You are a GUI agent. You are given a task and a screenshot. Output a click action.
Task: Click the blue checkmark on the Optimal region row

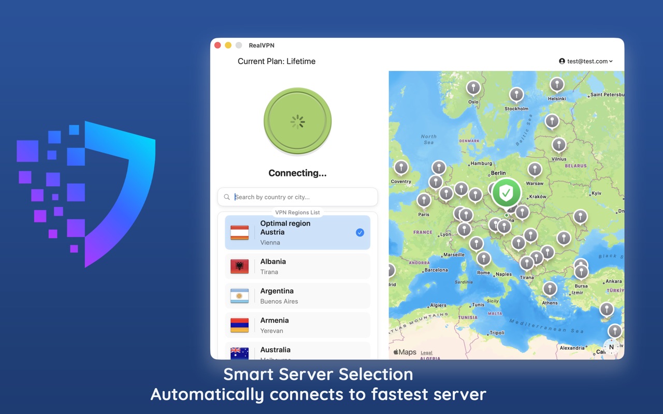360,232
